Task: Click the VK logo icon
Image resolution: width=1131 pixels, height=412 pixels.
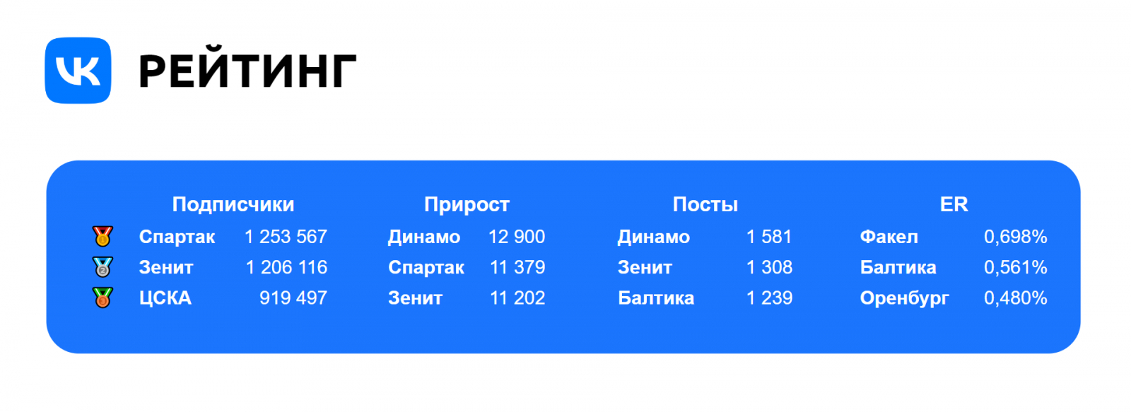Action: click(x=78, y=71)
